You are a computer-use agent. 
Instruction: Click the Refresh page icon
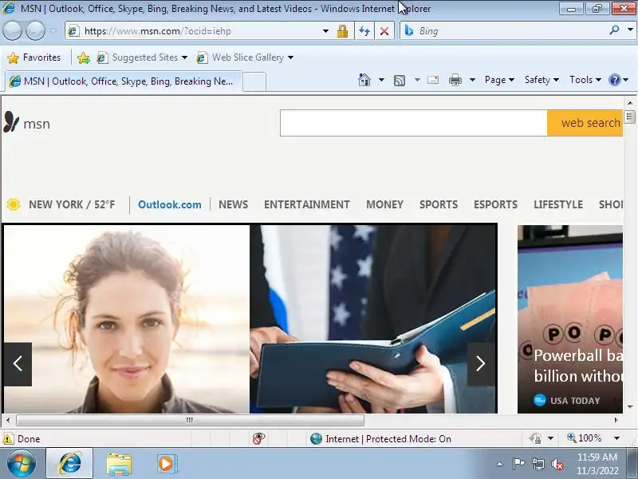tap(364, 31)
